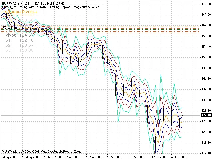Select the #2 sell limit order label
213x160 pixels.
click(x=13, y=28)
